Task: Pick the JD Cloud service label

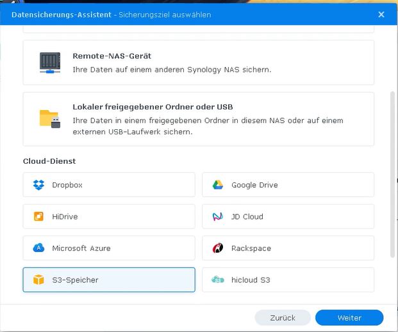Action: click(x=247, y=216)
